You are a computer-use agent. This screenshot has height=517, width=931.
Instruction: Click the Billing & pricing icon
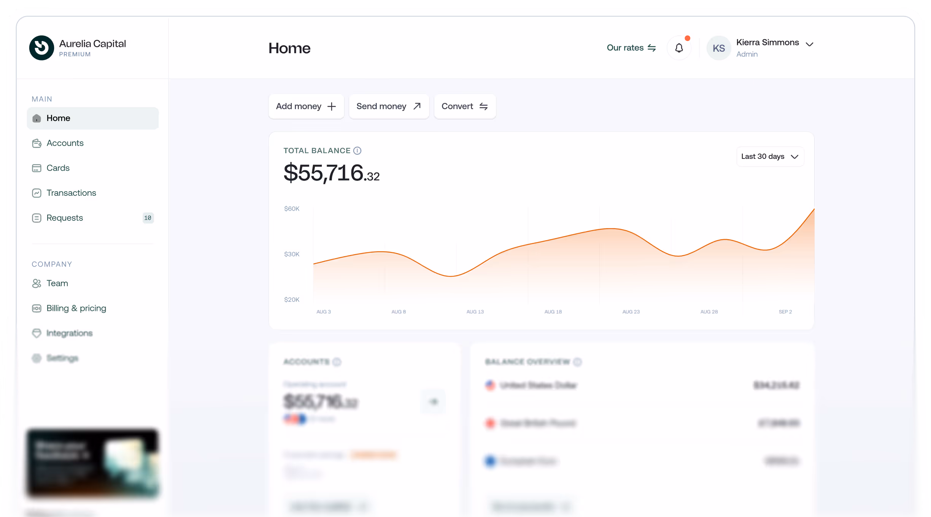pos(37,308)
